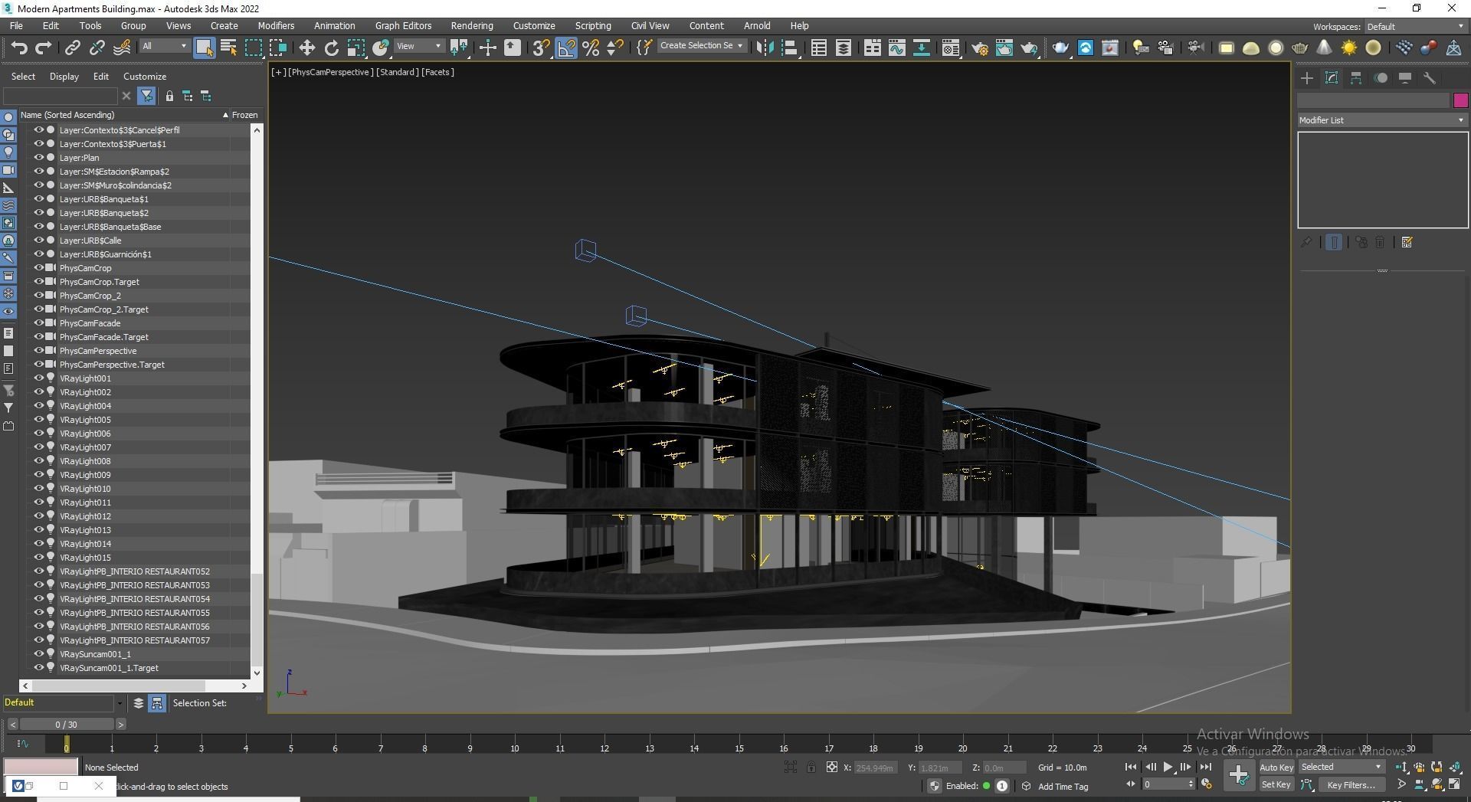Image resolution: width=1471 pixels, height=802 pixels.
Task: Switch to the Hierarchy panel tab
Action: coord(1356,78)
